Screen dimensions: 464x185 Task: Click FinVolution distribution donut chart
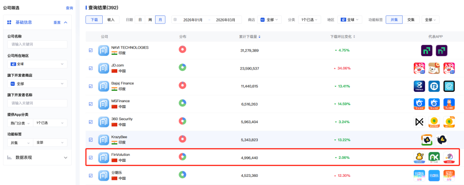183,157
